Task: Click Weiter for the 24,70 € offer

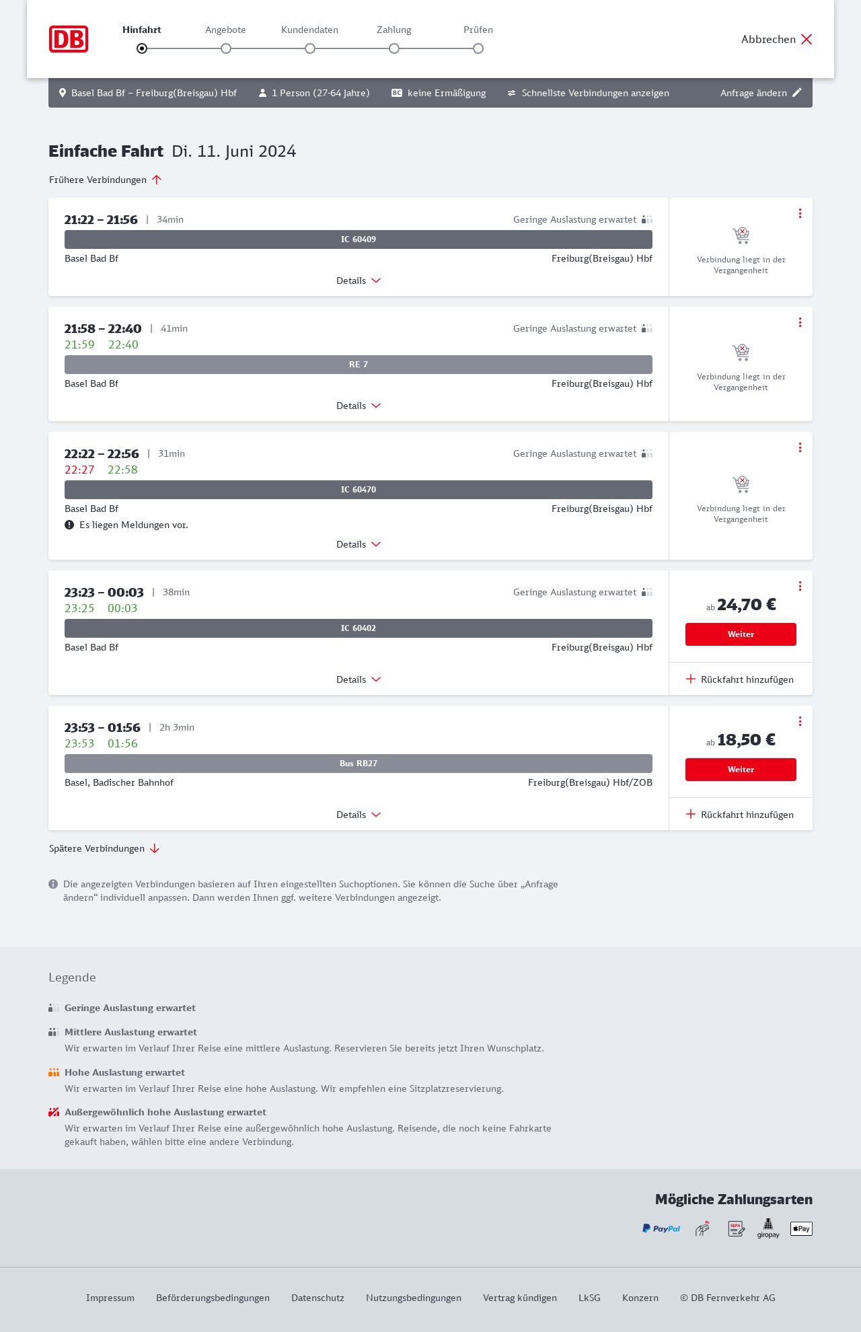Action: tap(741, 634)
